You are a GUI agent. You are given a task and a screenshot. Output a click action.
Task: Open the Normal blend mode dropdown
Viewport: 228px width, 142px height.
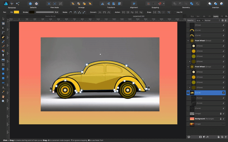(212, 20)
